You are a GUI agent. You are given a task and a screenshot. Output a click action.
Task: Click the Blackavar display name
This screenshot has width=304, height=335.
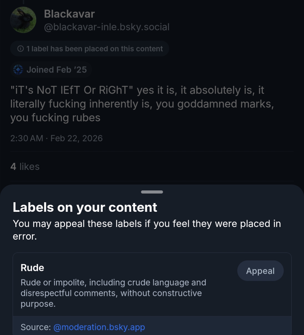pyautogui.click(x=69, y=14)
